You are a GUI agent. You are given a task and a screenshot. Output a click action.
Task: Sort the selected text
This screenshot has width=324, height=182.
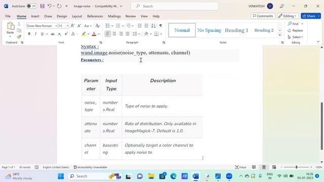(x=153, y=26)
